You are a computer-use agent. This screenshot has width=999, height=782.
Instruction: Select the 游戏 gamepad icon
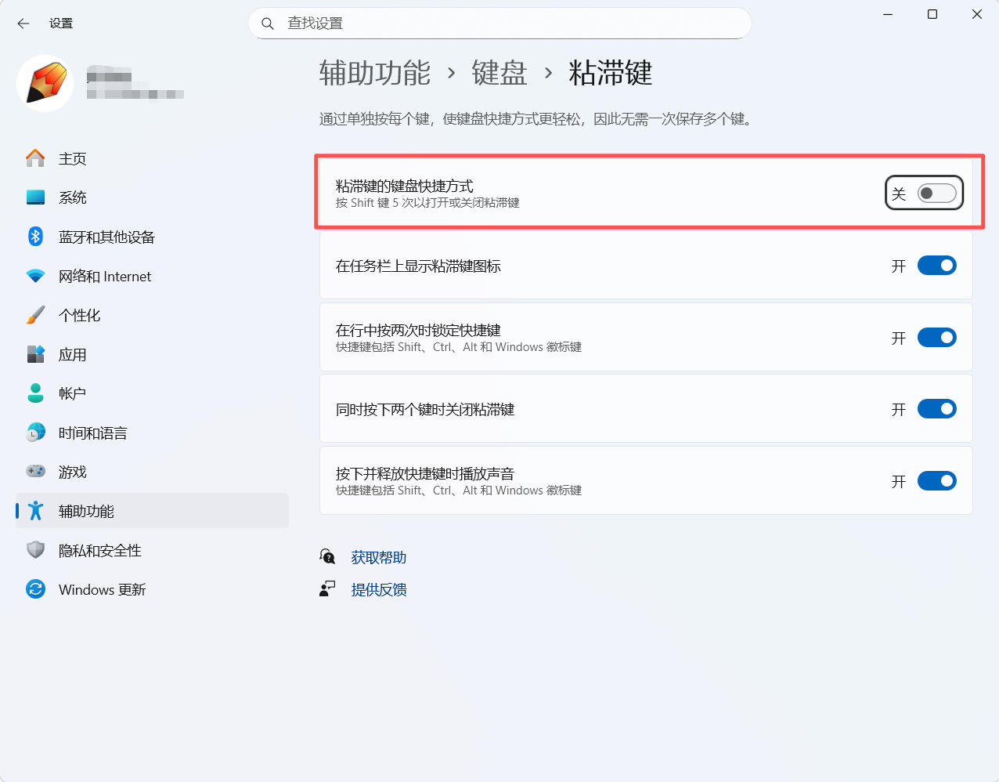click(35, 472)
